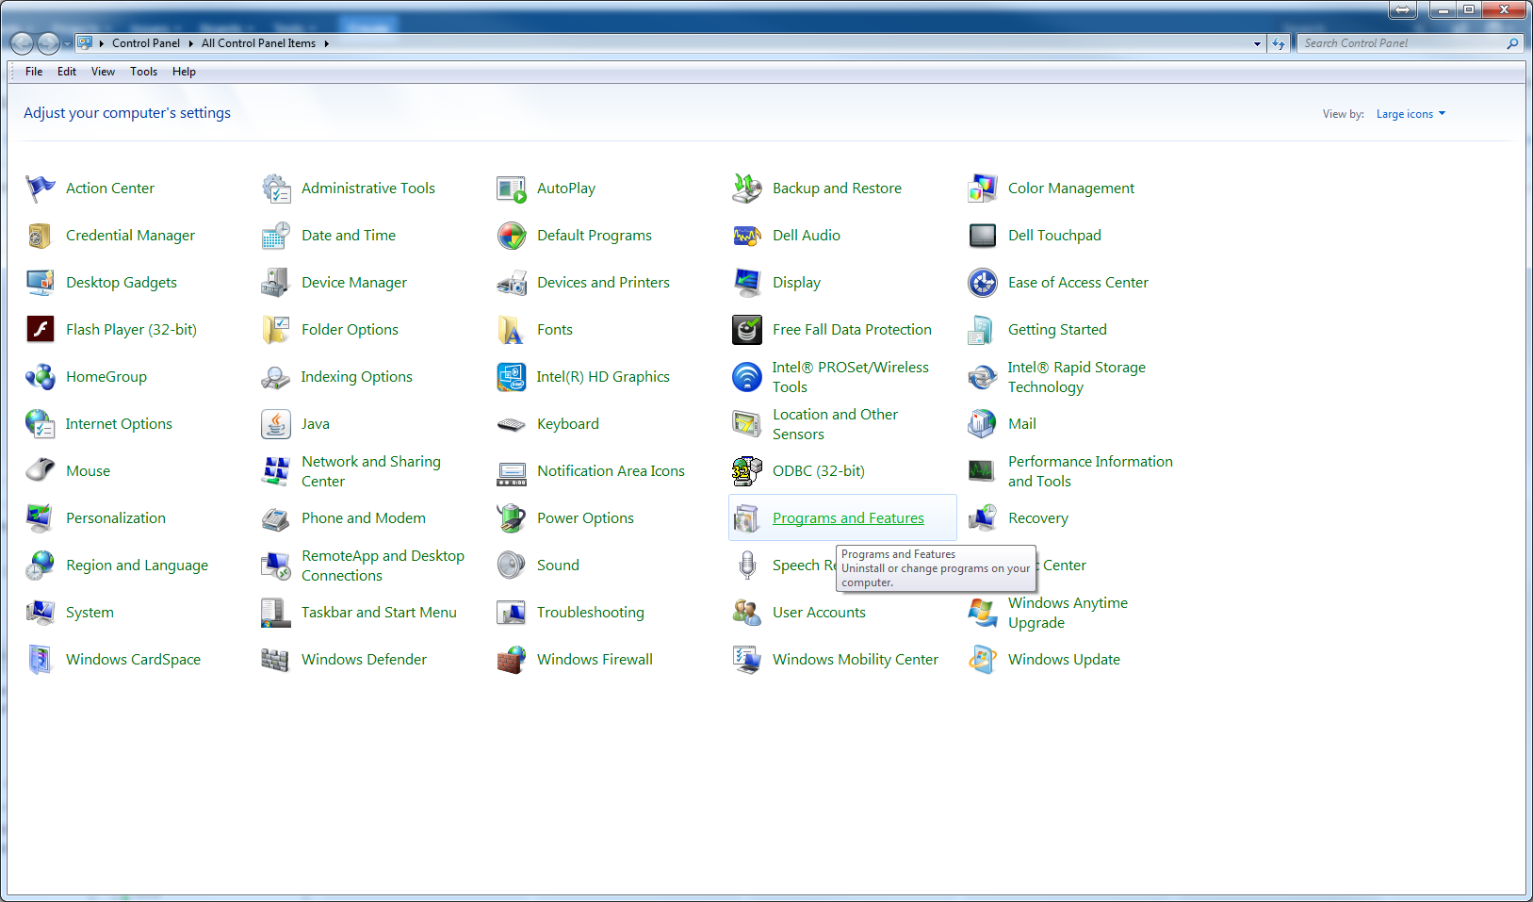
Task: Open the Mouse icon
Action: point(41,471)
